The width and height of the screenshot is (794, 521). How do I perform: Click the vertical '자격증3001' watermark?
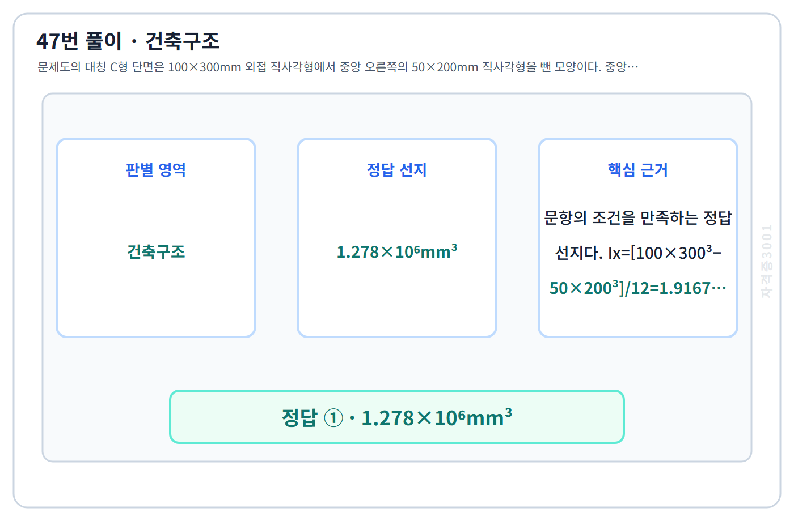[x=766, y=261]
